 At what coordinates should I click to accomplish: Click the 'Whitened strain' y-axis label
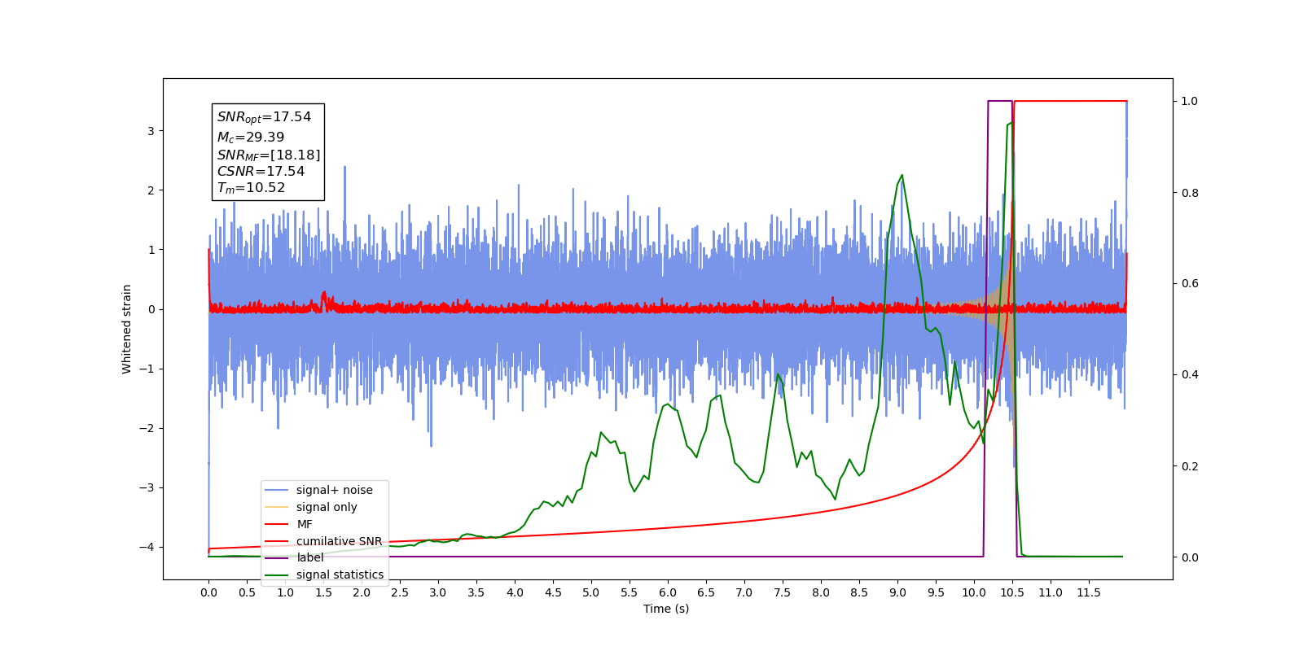pos(127,329)
